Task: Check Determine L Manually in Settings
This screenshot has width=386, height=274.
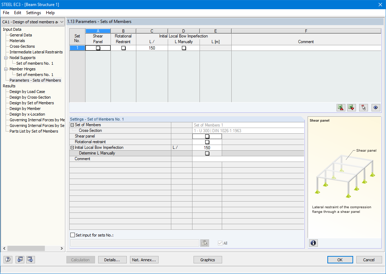Action: coord(207,153)
